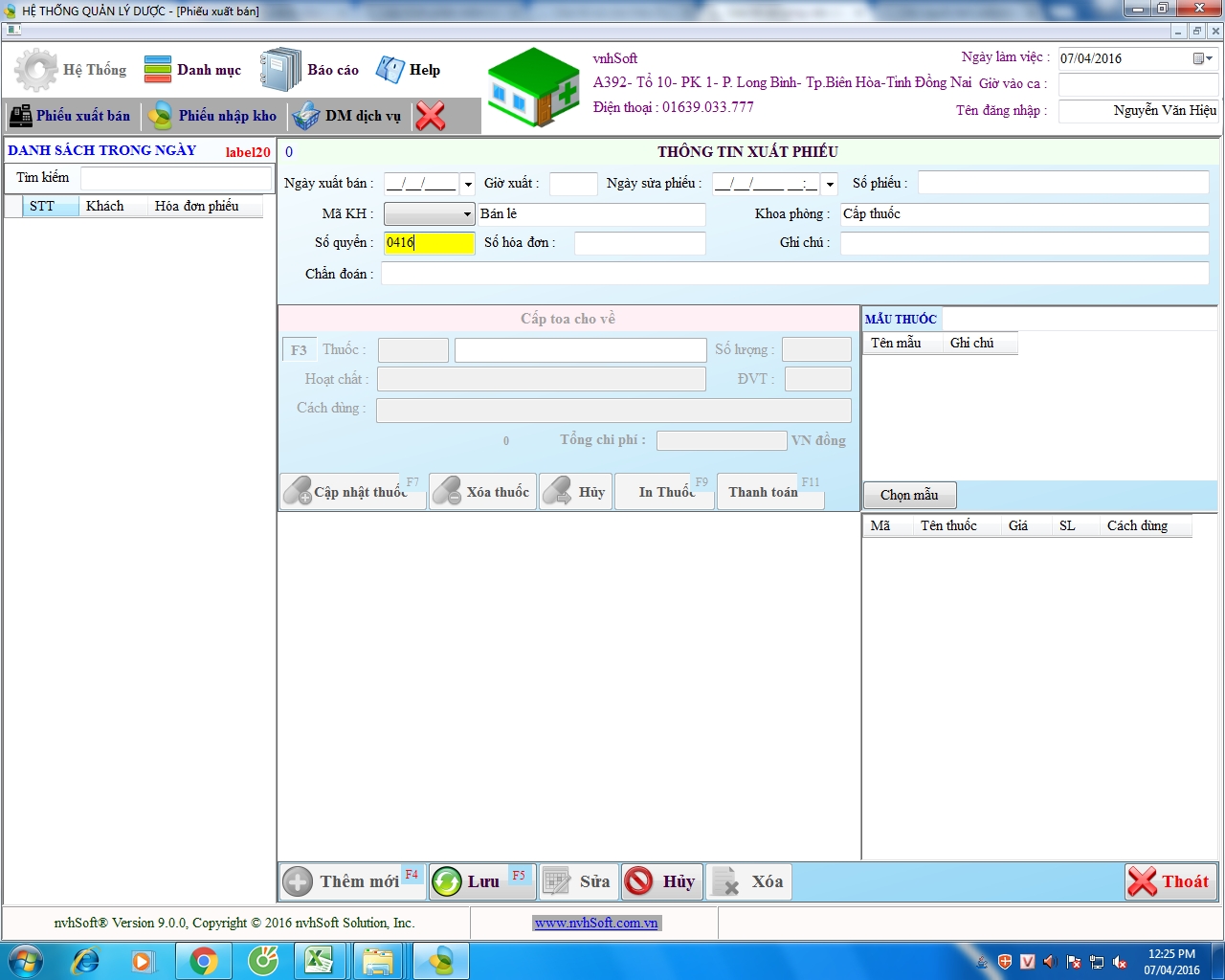The width and height of the screenshot is (1225, 980).
Task: Click Cập nhật thuốc button
Action: 352,492
